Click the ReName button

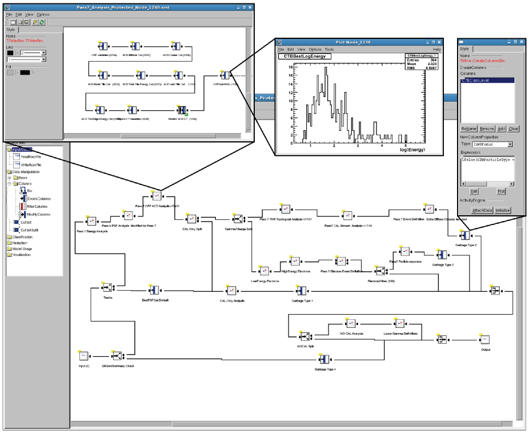pyautogui.click(x=468, y=129)
